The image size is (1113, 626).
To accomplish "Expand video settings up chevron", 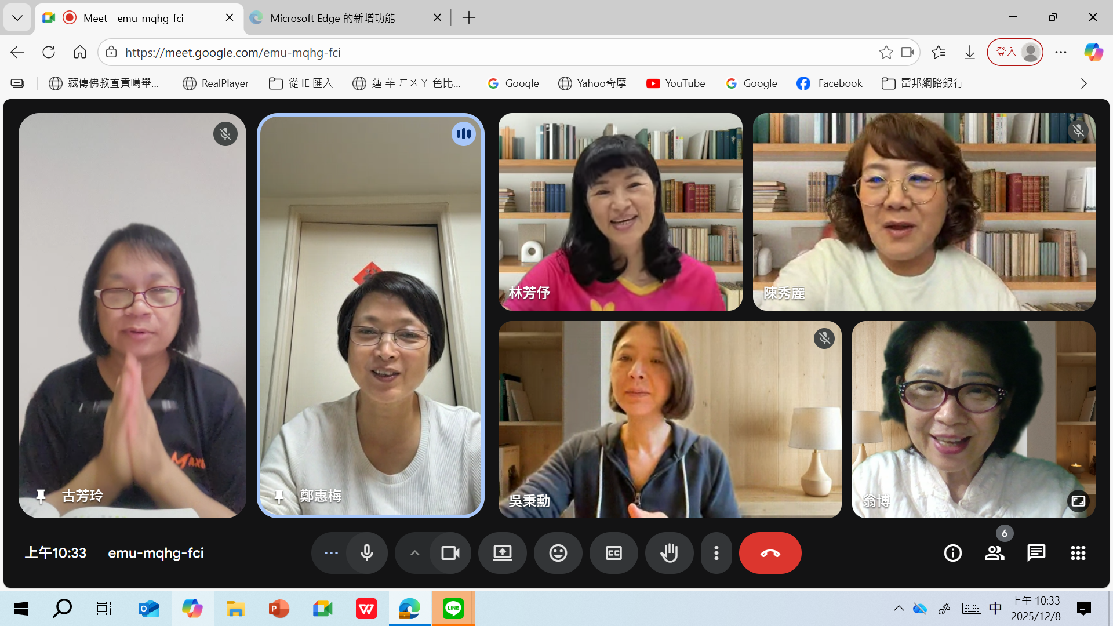I will coord(414,553).
